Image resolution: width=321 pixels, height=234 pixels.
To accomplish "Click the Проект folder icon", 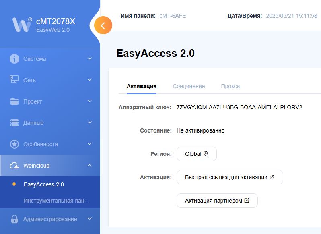I will pos(14,101).
